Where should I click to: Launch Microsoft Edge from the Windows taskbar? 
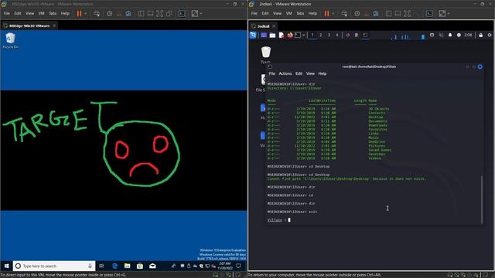point(114,266)
